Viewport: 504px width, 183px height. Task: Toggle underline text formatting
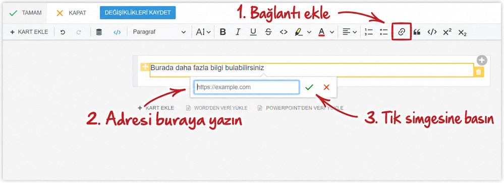tap(253, 32)
